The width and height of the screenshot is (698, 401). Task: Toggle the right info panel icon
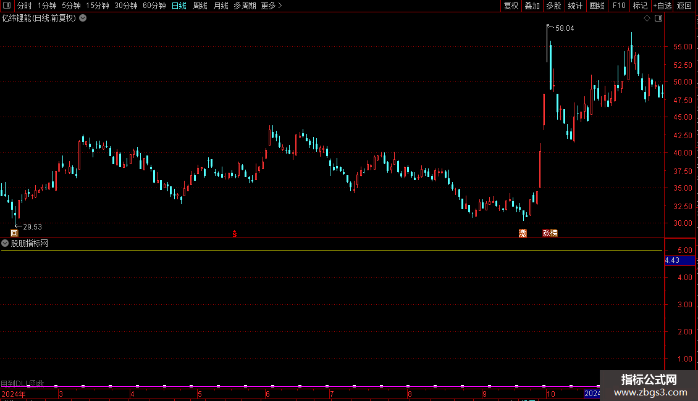[x=658, y=19]
